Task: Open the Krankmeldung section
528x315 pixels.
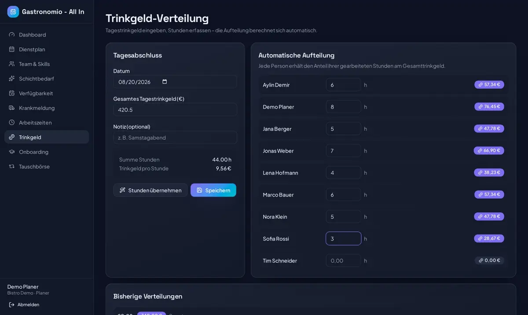Action: pyautogui.click(x=47, y=108)
